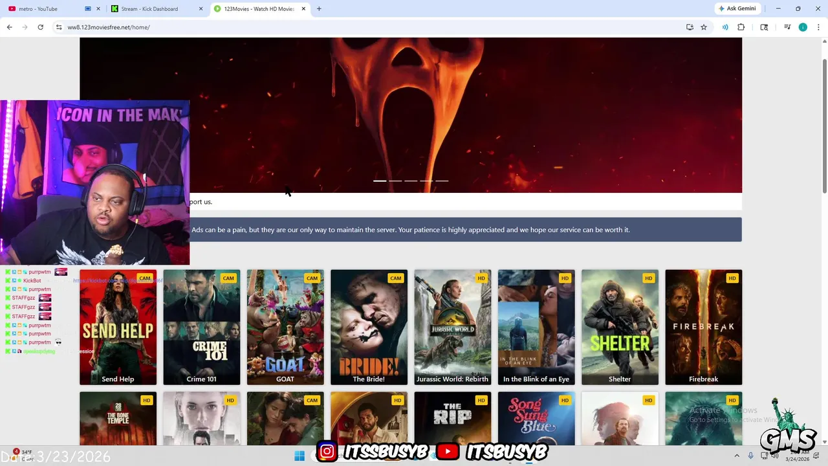This screenshot has height=466, width=828.
Task: Open the Chrome profile avatar
Action: point(803,27)
